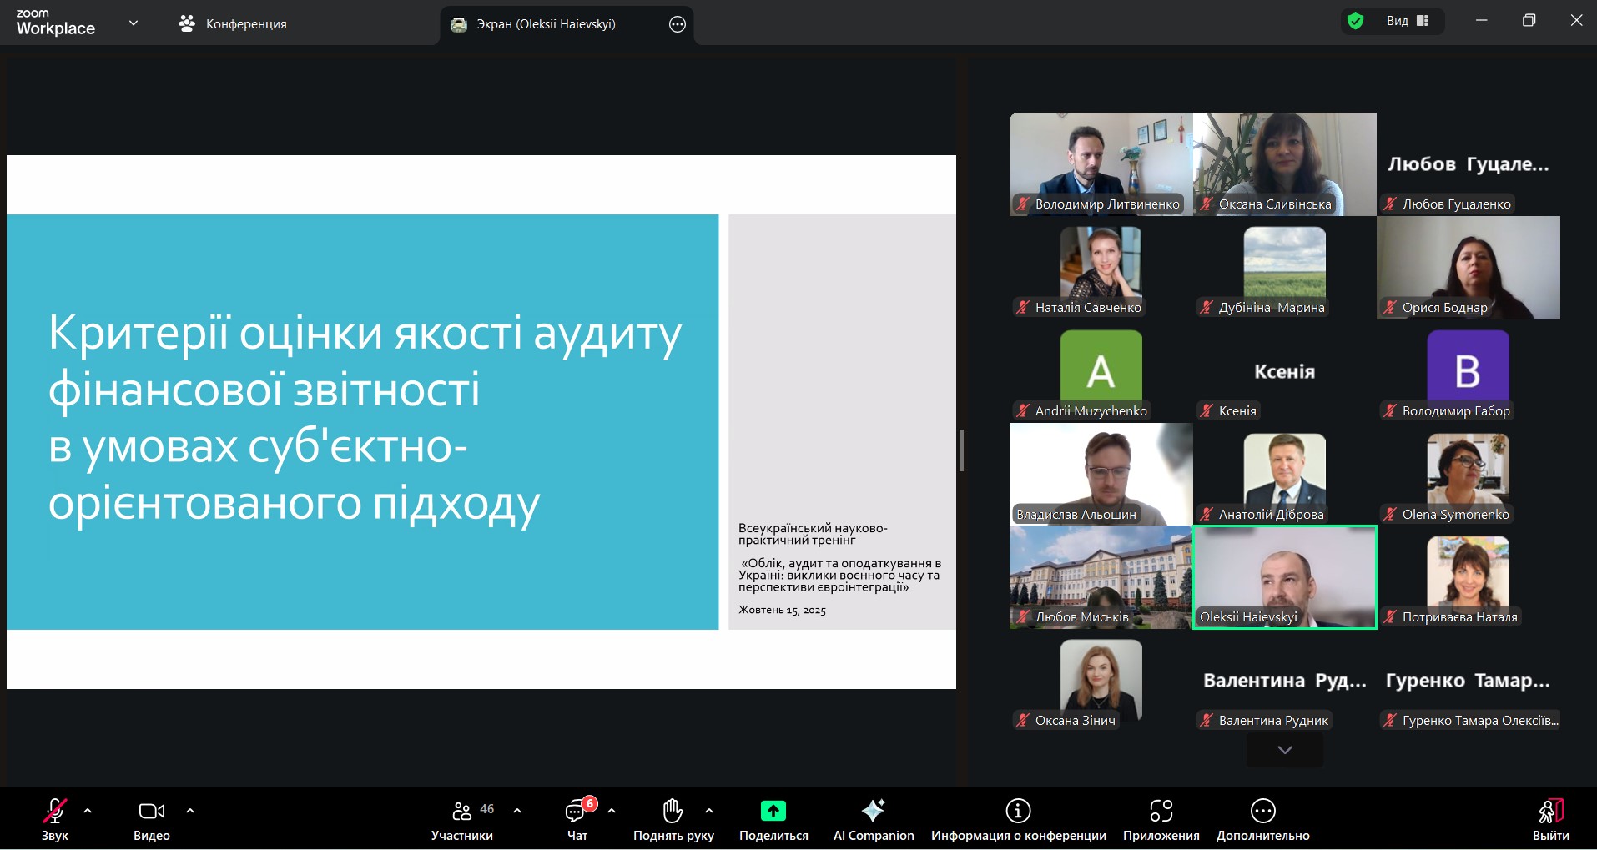Open the Chat panel with 6 unread
1597x850 pixels.
tap(577, 811)
